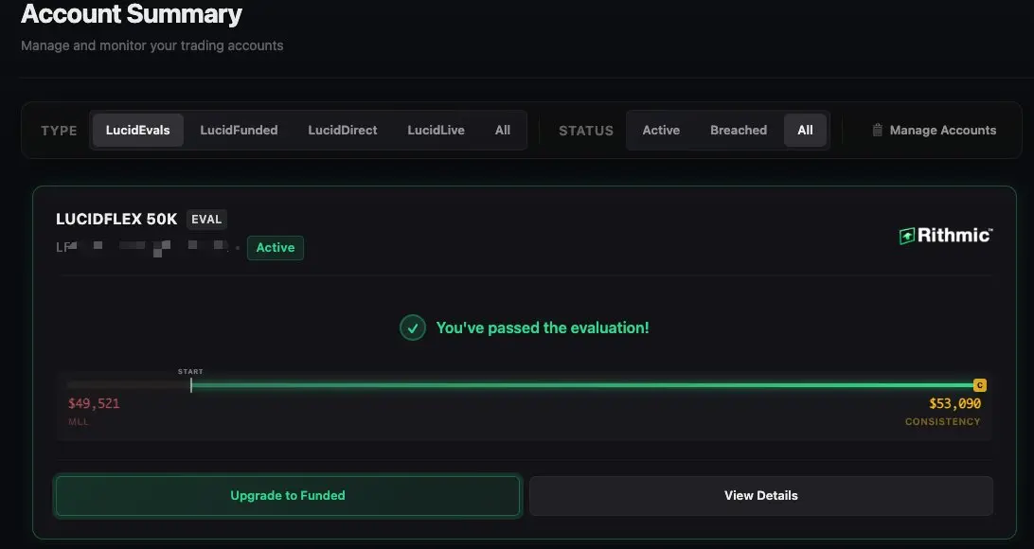The image size is (1034, 549).
Task: Filter status by Active
Action: point(661,130)
